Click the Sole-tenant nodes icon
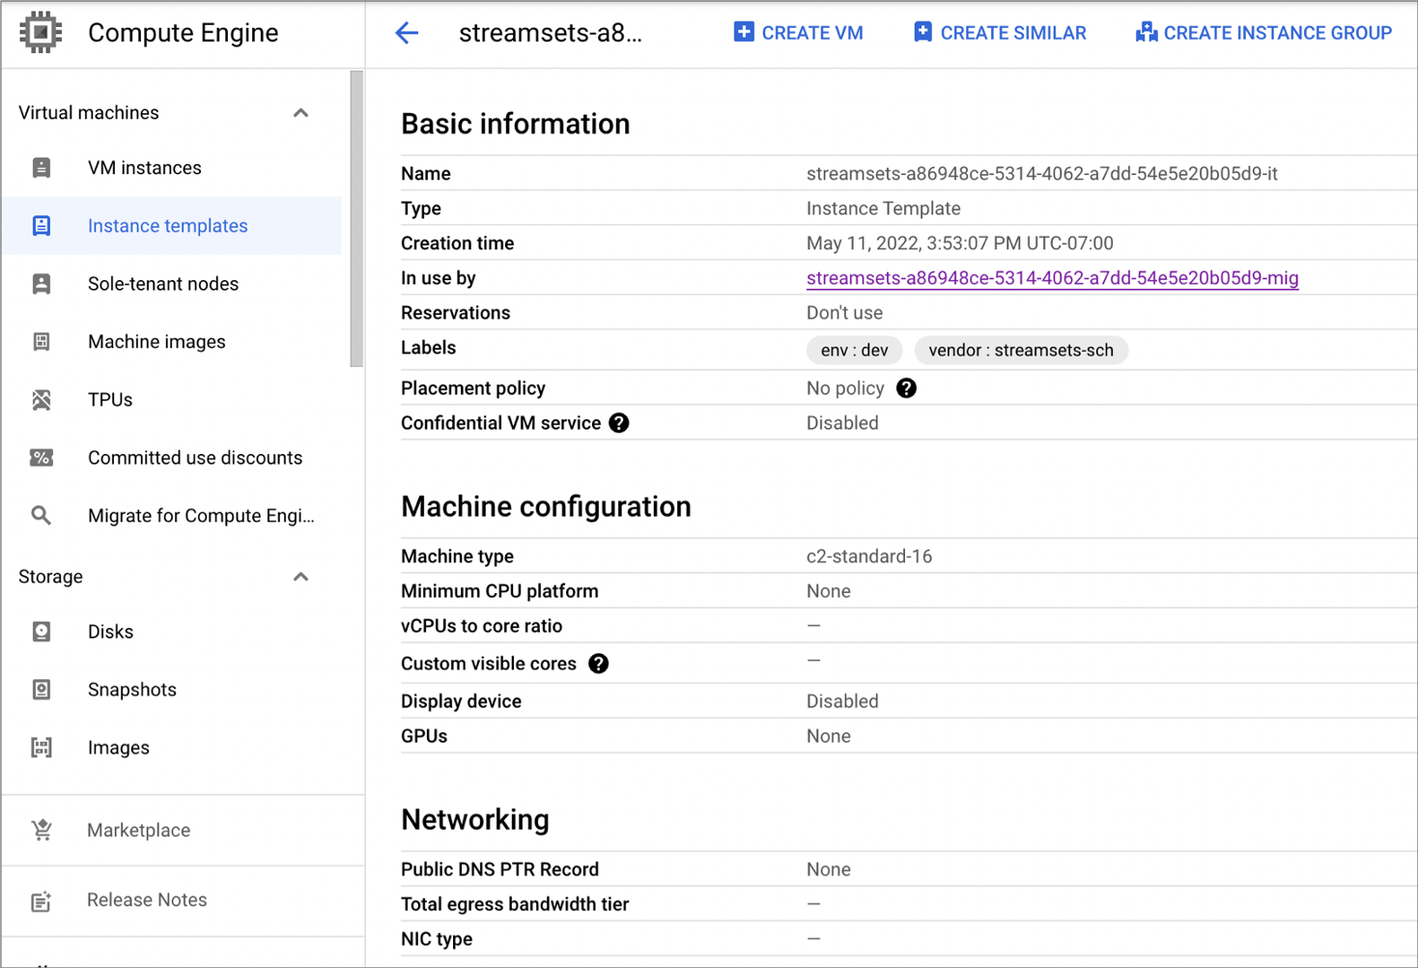The height and width of the screenshot is (968, 1418). coord(42,284)
